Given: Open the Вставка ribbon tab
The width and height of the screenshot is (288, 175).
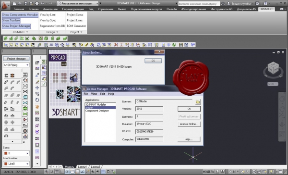Looking at the screenshot, I should 34,9.
